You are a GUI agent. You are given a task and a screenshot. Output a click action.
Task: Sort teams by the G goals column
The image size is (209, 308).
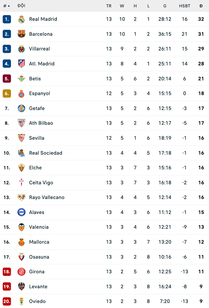[x=165, y=6]
